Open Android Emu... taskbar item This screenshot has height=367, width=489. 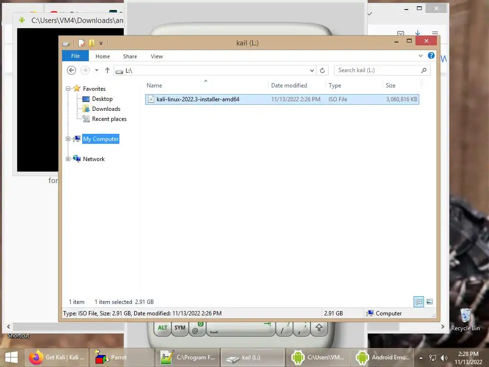pyautogui.click(x=383, y=357)
